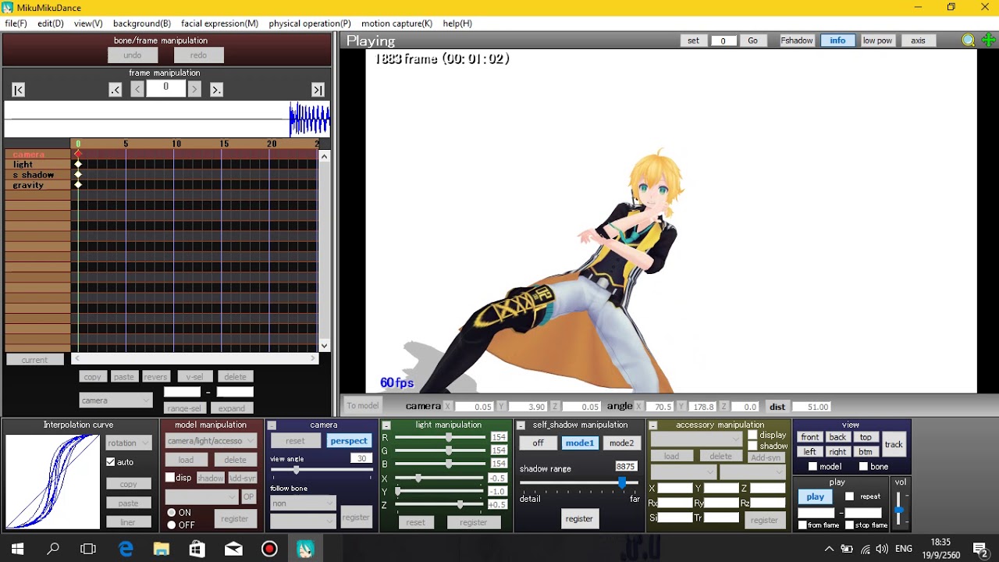Click the frame number input field
Image resolution: width=999 pixels, height=562 pixels.
pyautogui.click(x=165, y=88)
